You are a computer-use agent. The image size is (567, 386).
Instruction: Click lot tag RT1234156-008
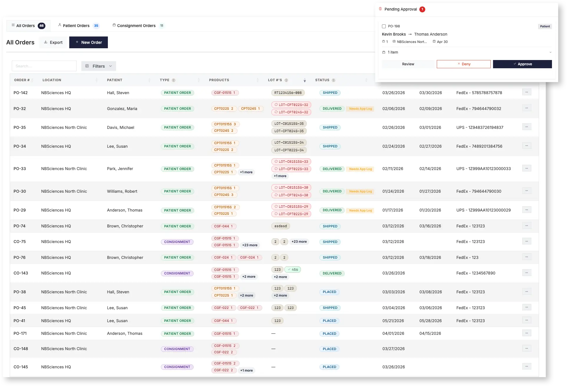tap(288, 93)
